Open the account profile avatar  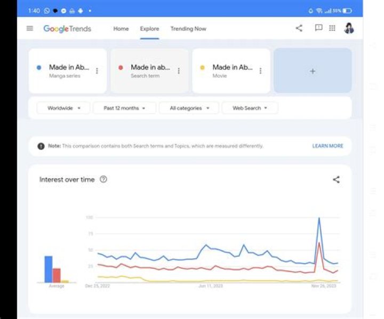tap(349, 28)
